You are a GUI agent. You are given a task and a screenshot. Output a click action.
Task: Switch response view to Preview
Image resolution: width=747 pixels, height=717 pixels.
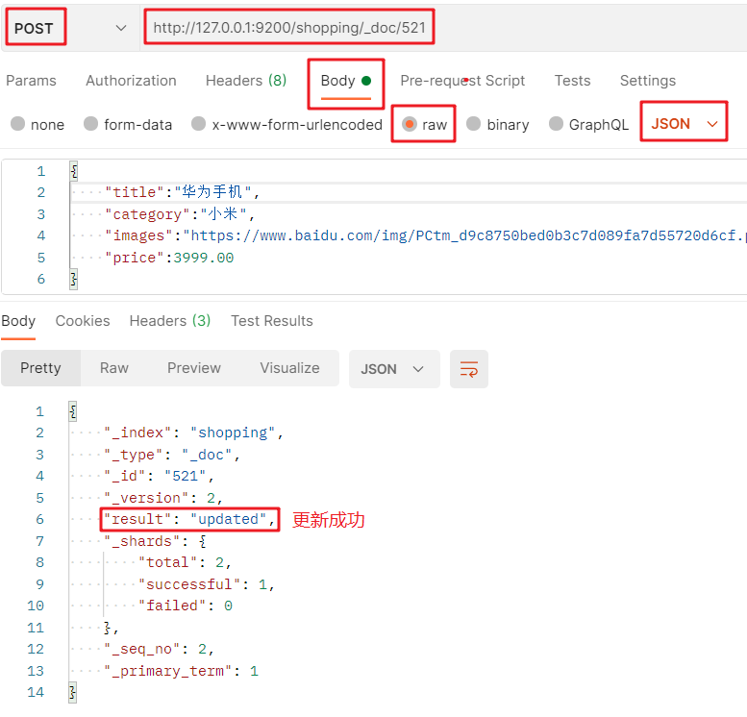coord(193,368)
